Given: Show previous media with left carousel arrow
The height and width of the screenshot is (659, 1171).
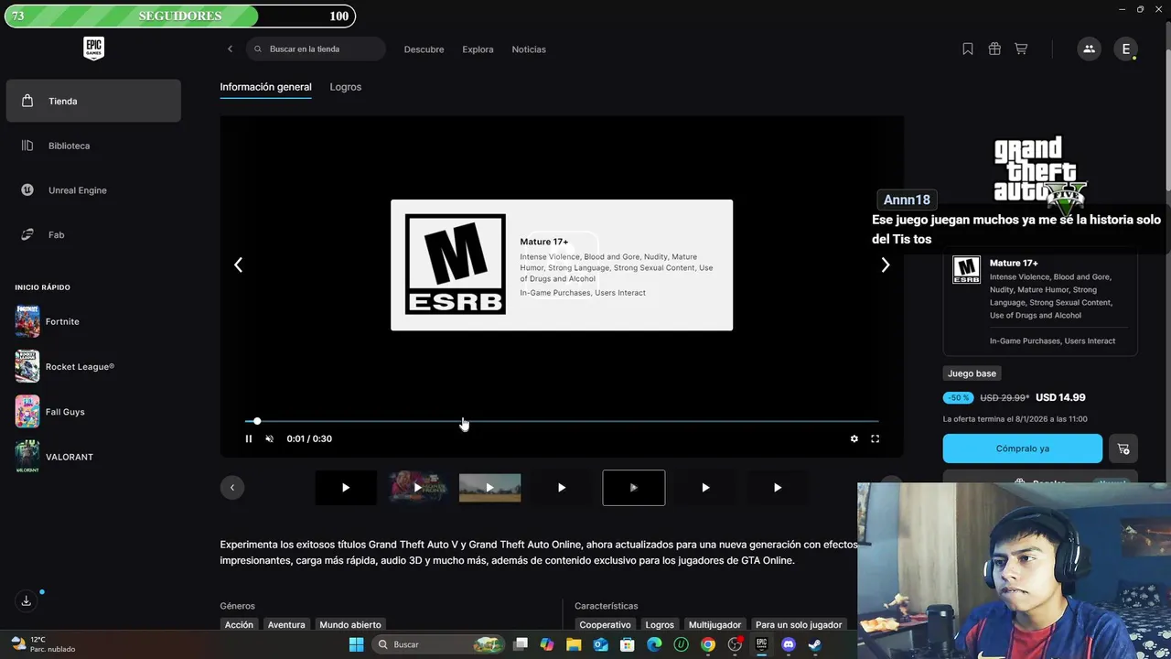Looking at the screenshot, I should pos(238,265).
